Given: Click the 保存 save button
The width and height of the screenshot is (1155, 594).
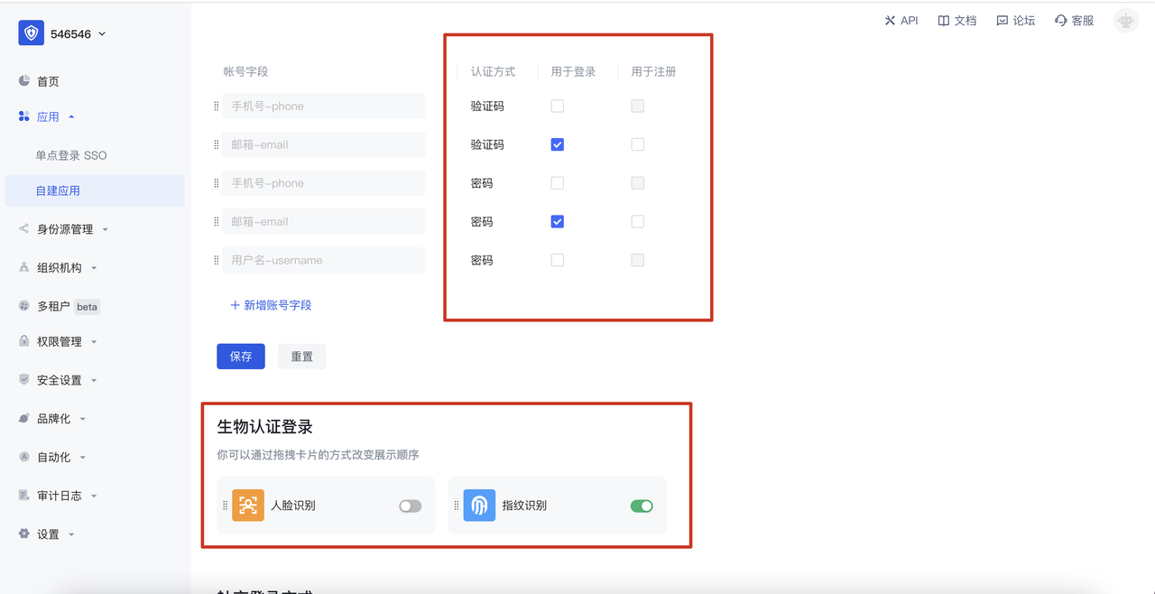Looking at the screenshot, I should (x=240, y=356).
